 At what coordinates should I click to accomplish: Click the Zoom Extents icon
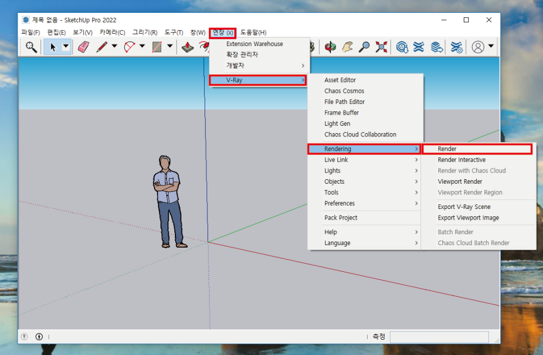tap(381, 47)
